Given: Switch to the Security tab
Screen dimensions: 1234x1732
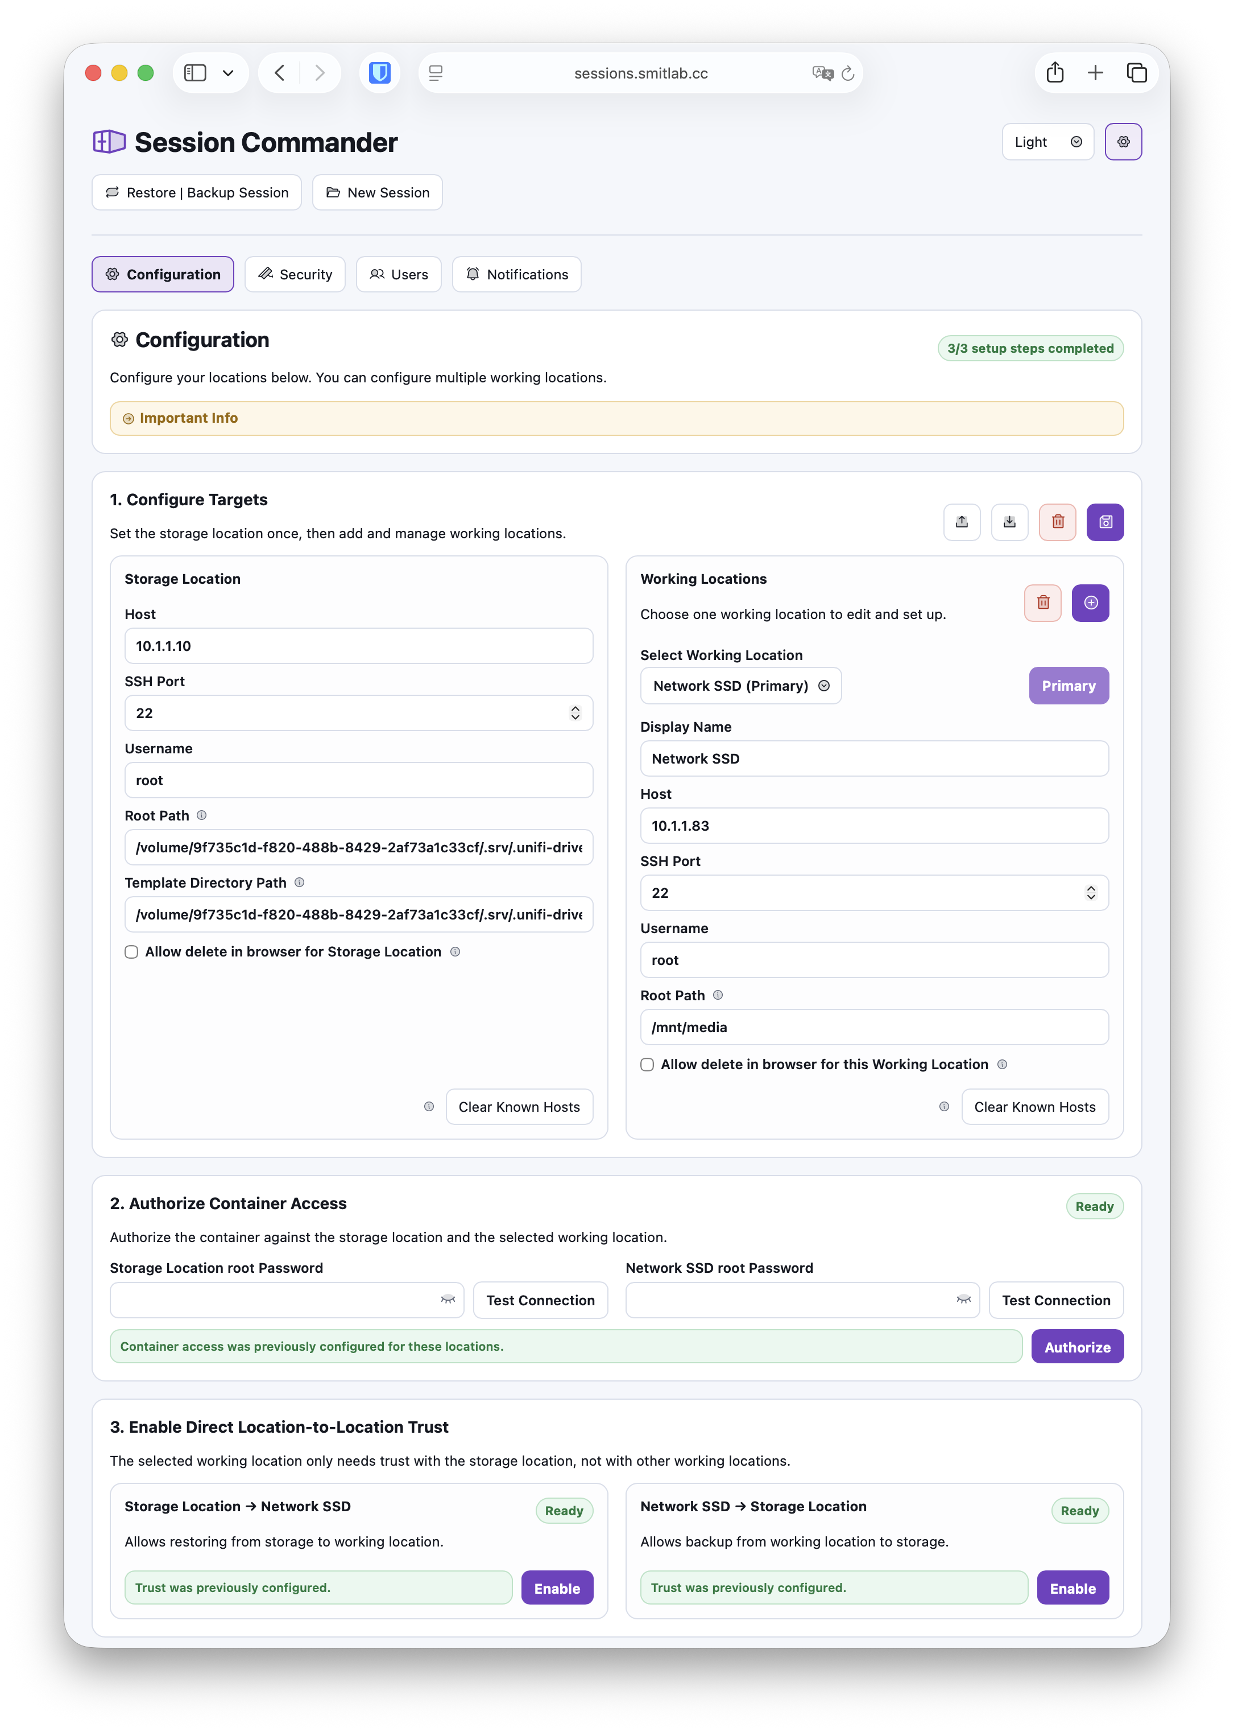Looking at the screenshot, I should 295,274.
